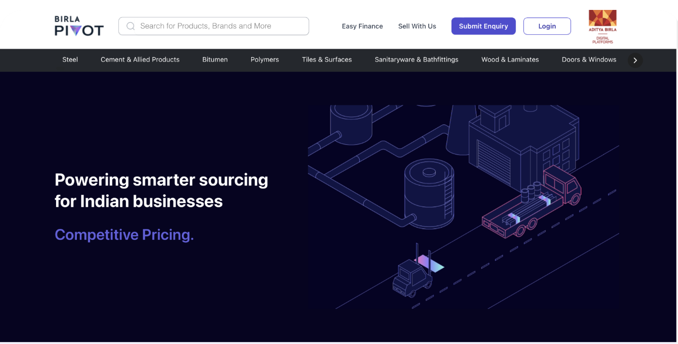Open the Steel category

(70, 59)
